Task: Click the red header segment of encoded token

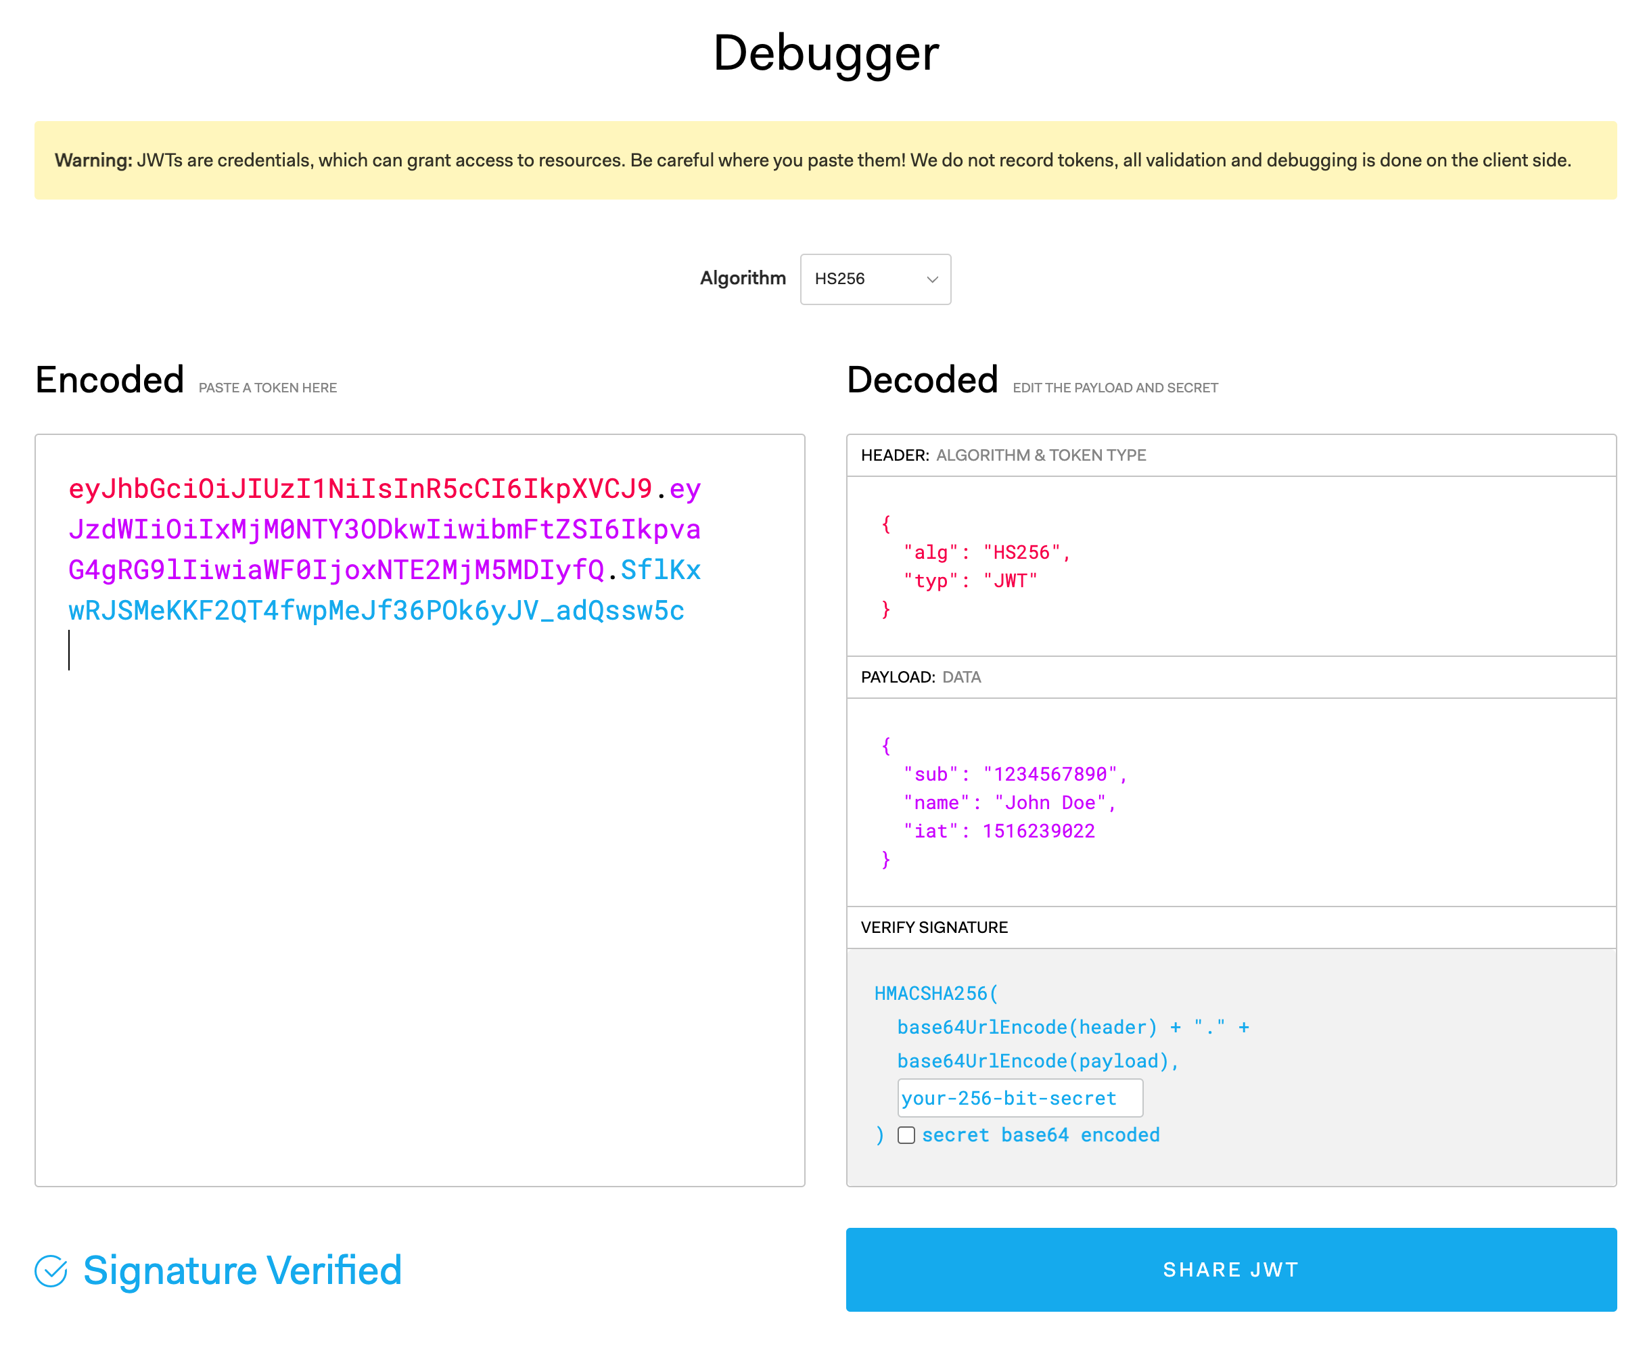Action: point(359,490)
